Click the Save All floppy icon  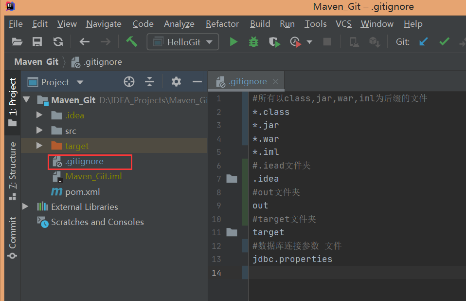click(37, 42)
